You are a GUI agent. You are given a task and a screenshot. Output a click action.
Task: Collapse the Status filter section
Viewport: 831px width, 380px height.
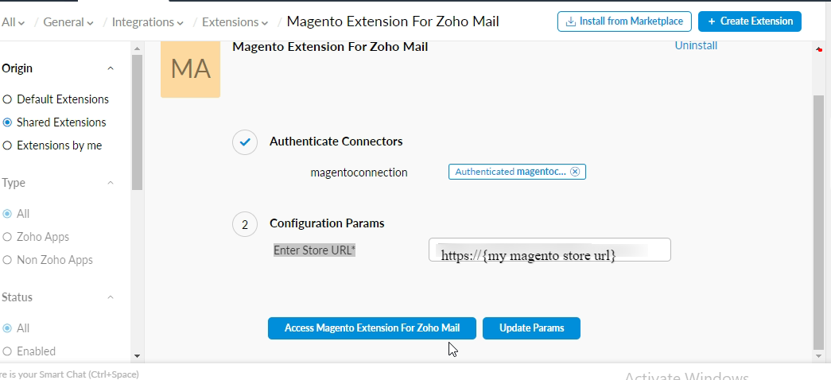tap(111, 297)
